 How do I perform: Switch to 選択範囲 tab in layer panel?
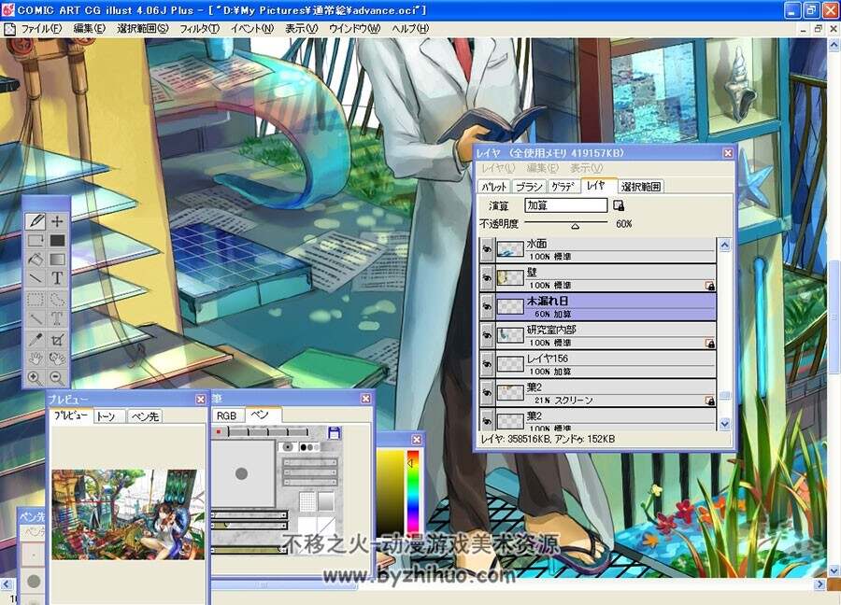pos(640,187)
